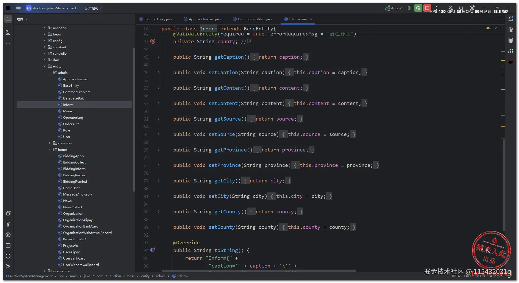The image size is (519, 283).
Task: Stop the running App
Action: click(427, 8)
